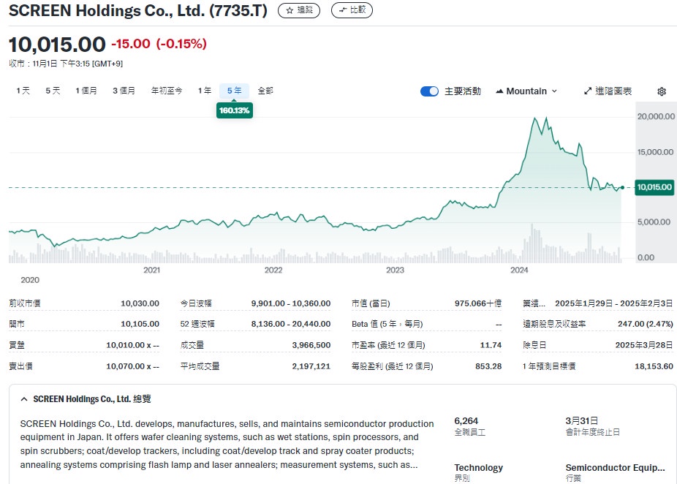This screenshot has height=484, width=677.
Task: Click the 平均成交量 value 2,197,121
Action: (x=311, y=366)
